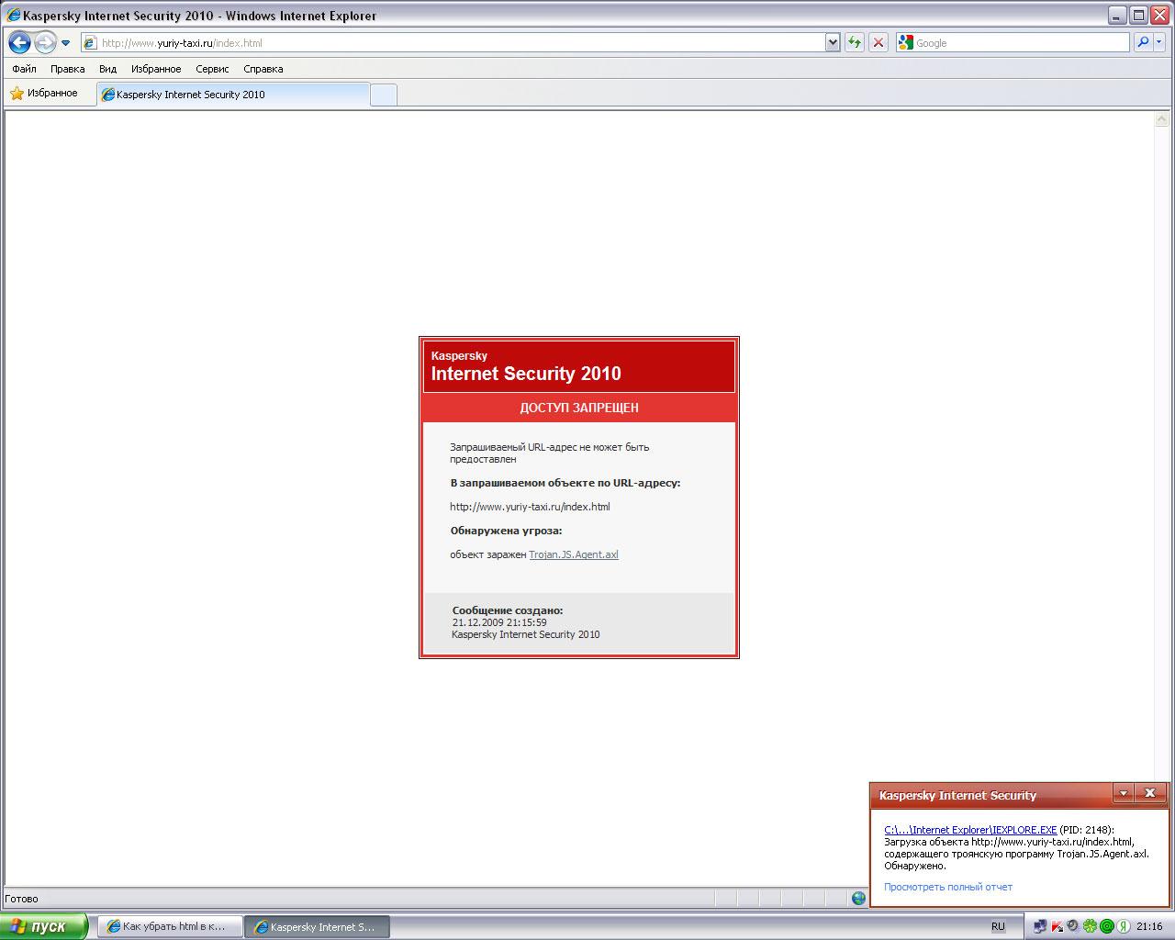
Task: Open the пуск Start button
Action: 43,926
